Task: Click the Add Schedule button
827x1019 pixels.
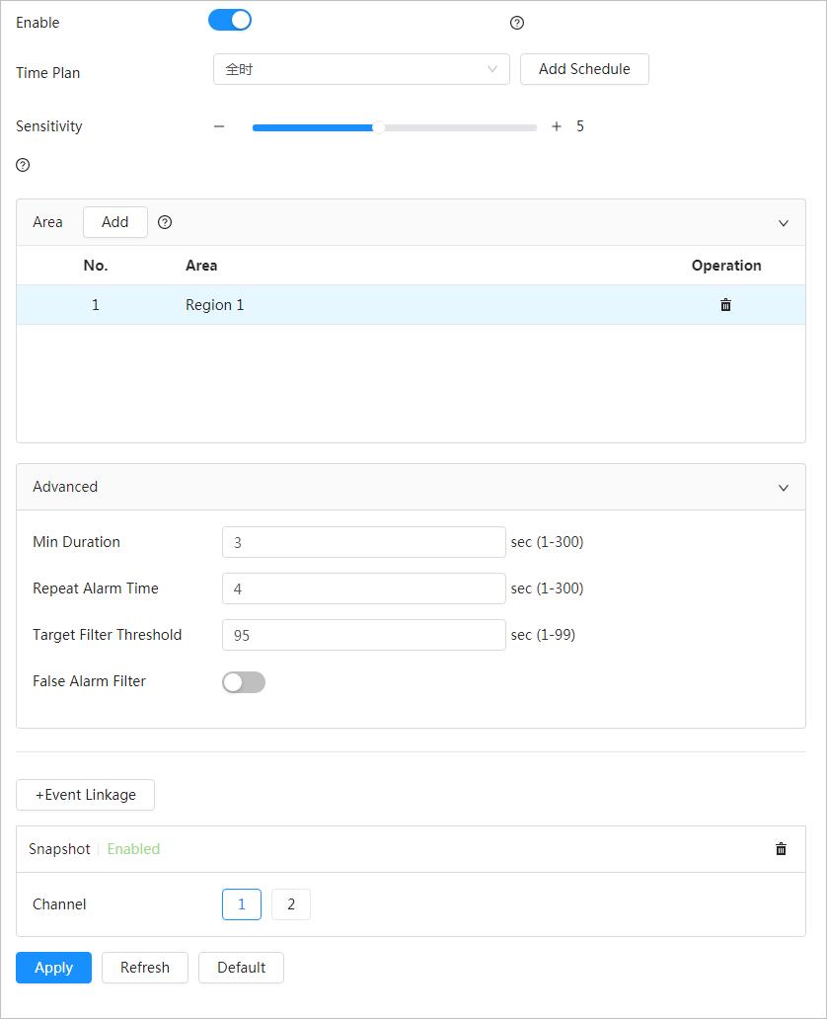Action: (x=584, y=69)
